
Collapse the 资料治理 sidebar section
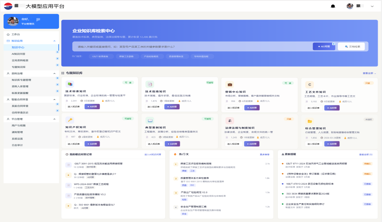click(x=54, y=73)
